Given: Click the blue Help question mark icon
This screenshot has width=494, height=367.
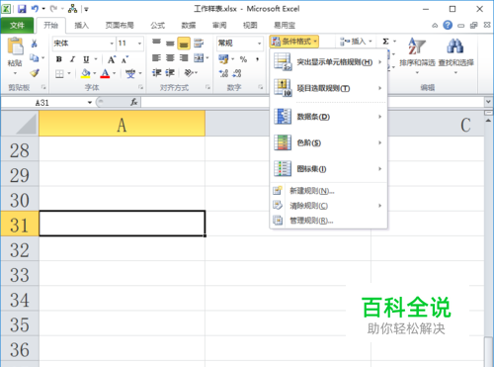Looking at the screenshot, I should pos(448,25).
